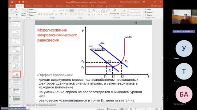
Task: Switch to Анимация tab
Action: point(59,6)
